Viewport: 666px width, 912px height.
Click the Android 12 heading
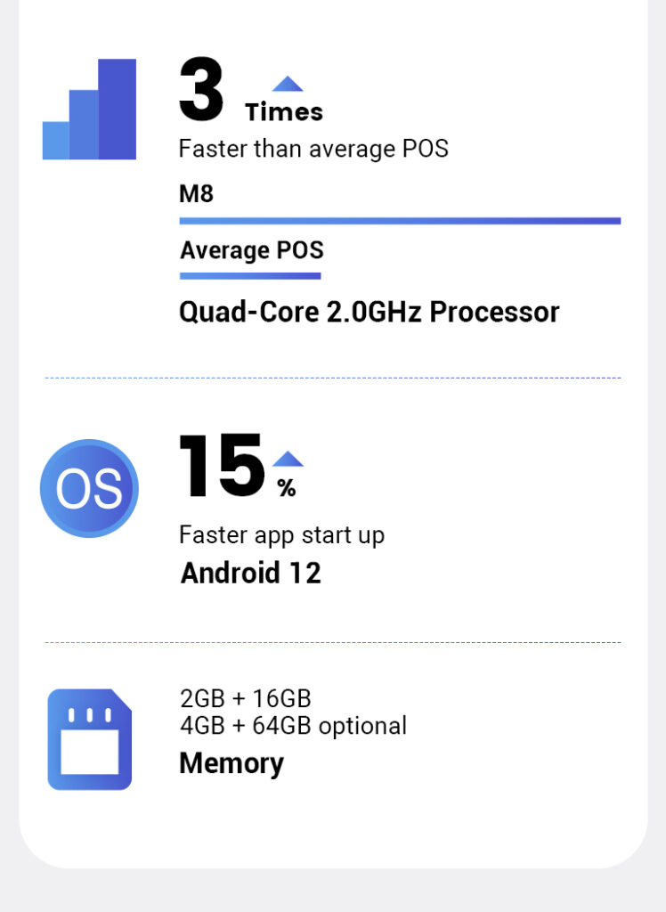tap(250, 572)
